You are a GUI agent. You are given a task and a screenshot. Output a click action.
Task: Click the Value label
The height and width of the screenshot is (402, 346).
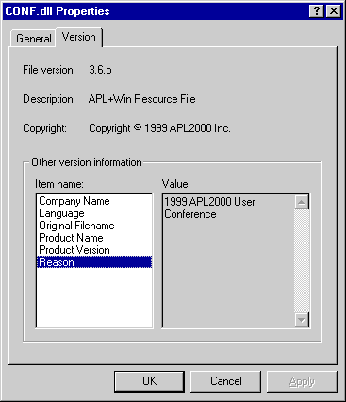pyautogui.click(x=176, y=184)
